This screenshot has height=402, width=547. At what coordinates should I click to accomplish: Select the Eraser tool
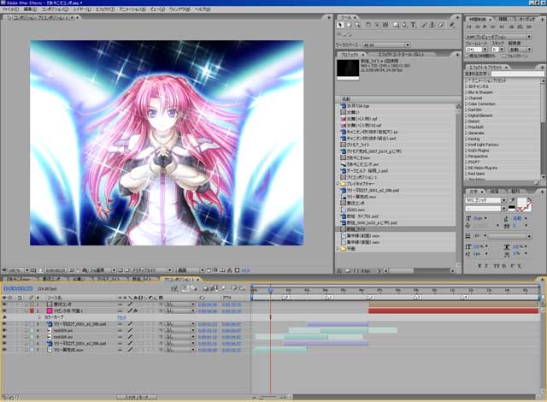point(441,25)
